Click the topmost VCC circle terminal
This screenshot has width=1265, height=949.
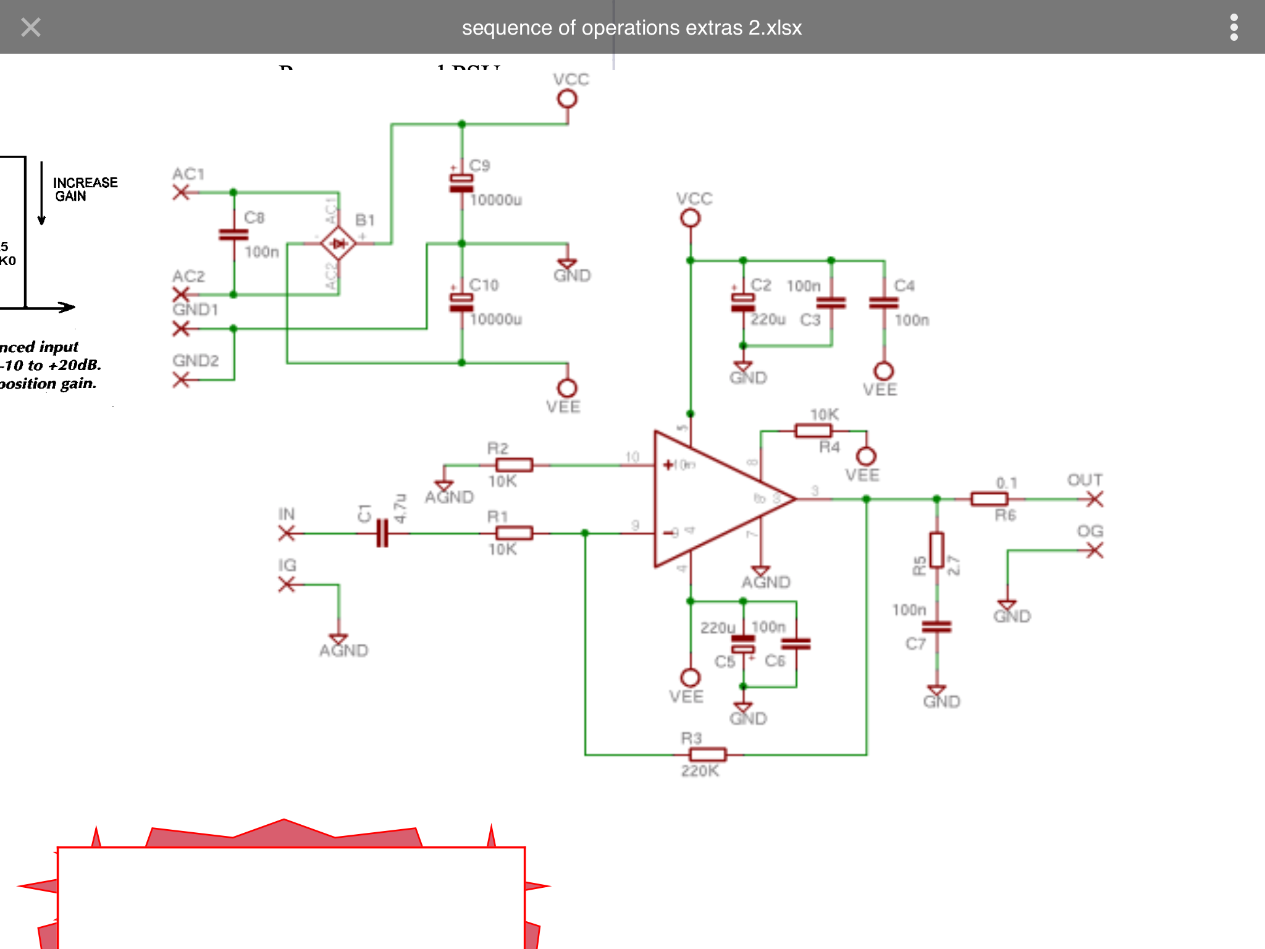(x=567, y=99)
